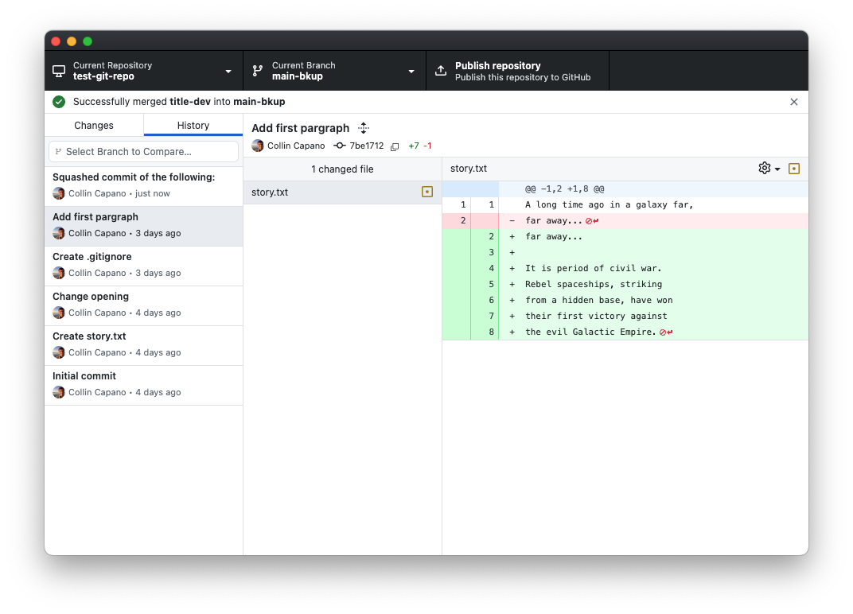The height and width of the screenshot is (614, 853).
Task: Click the no-newline icon on removed line
Action: pyautogui.click(x=593, y=221)
